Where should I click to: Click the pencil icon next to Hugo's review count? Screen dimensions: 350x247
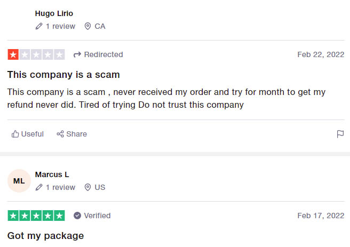click(39, 26)
